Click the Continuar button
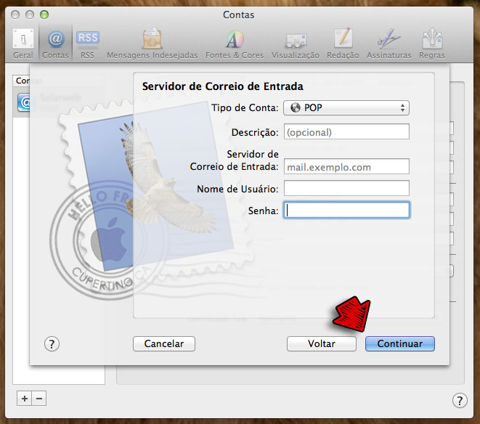This screenshot has width=480, height=424. 400,344
